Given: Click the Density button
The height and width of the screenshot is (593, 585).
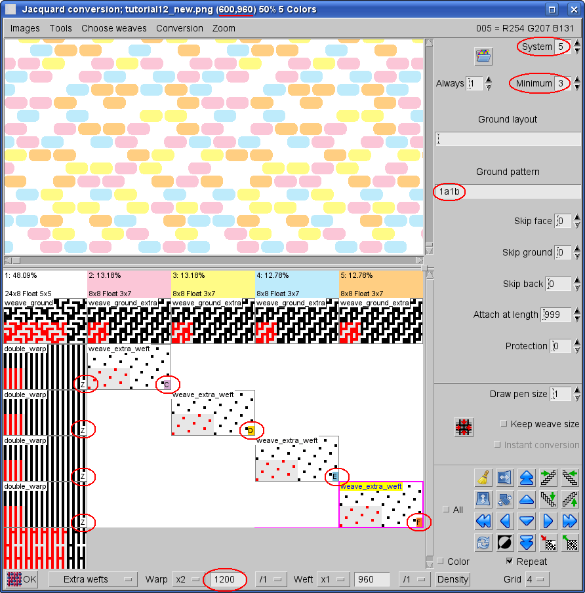Looking at the screenshot, I should pos(453,579).
